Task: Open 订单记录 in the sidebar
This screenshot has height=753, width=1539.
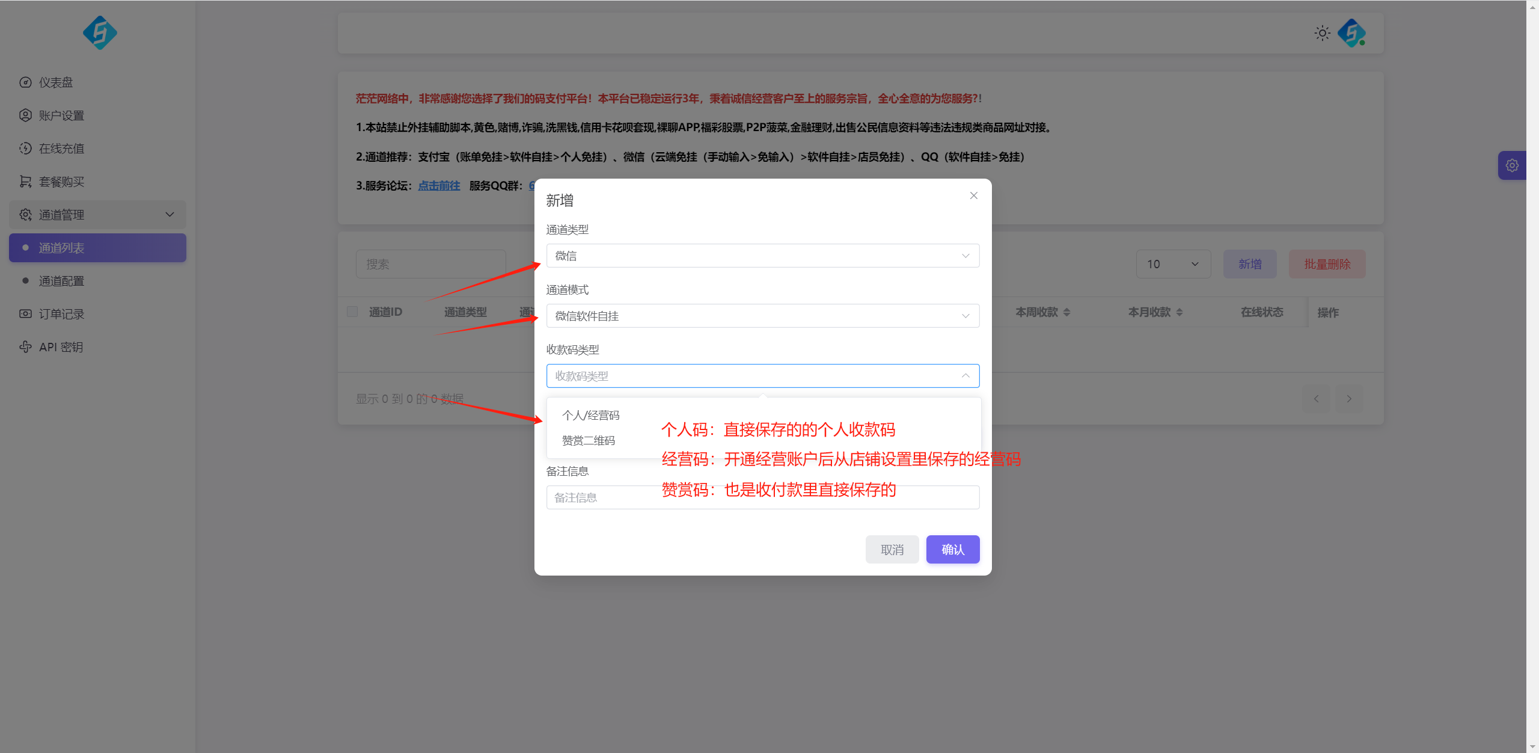Action: pos(97,314)
